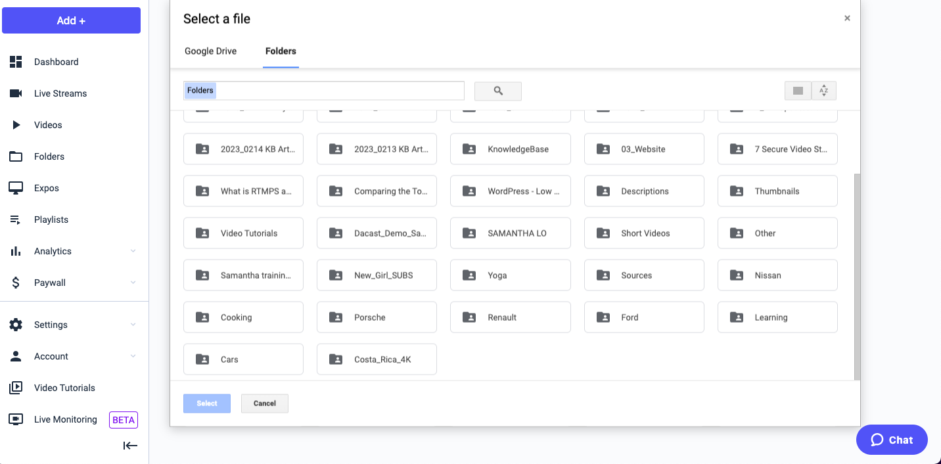Click the Playlists icon in the sidebar
The height and width of the screenshot is (464, 941).
click(x=15, y=220)
